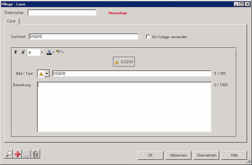Click the magnifying glass search icon

pos(8,154)
